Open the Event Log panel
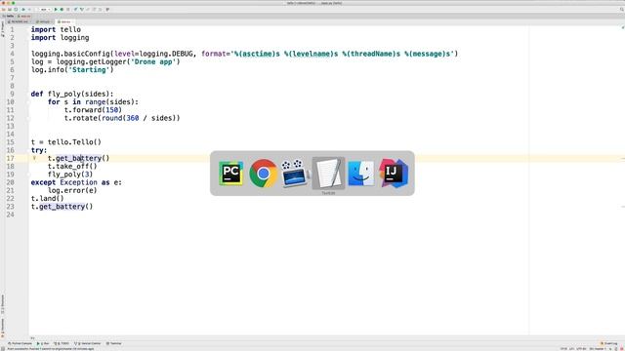 point(608,343)
